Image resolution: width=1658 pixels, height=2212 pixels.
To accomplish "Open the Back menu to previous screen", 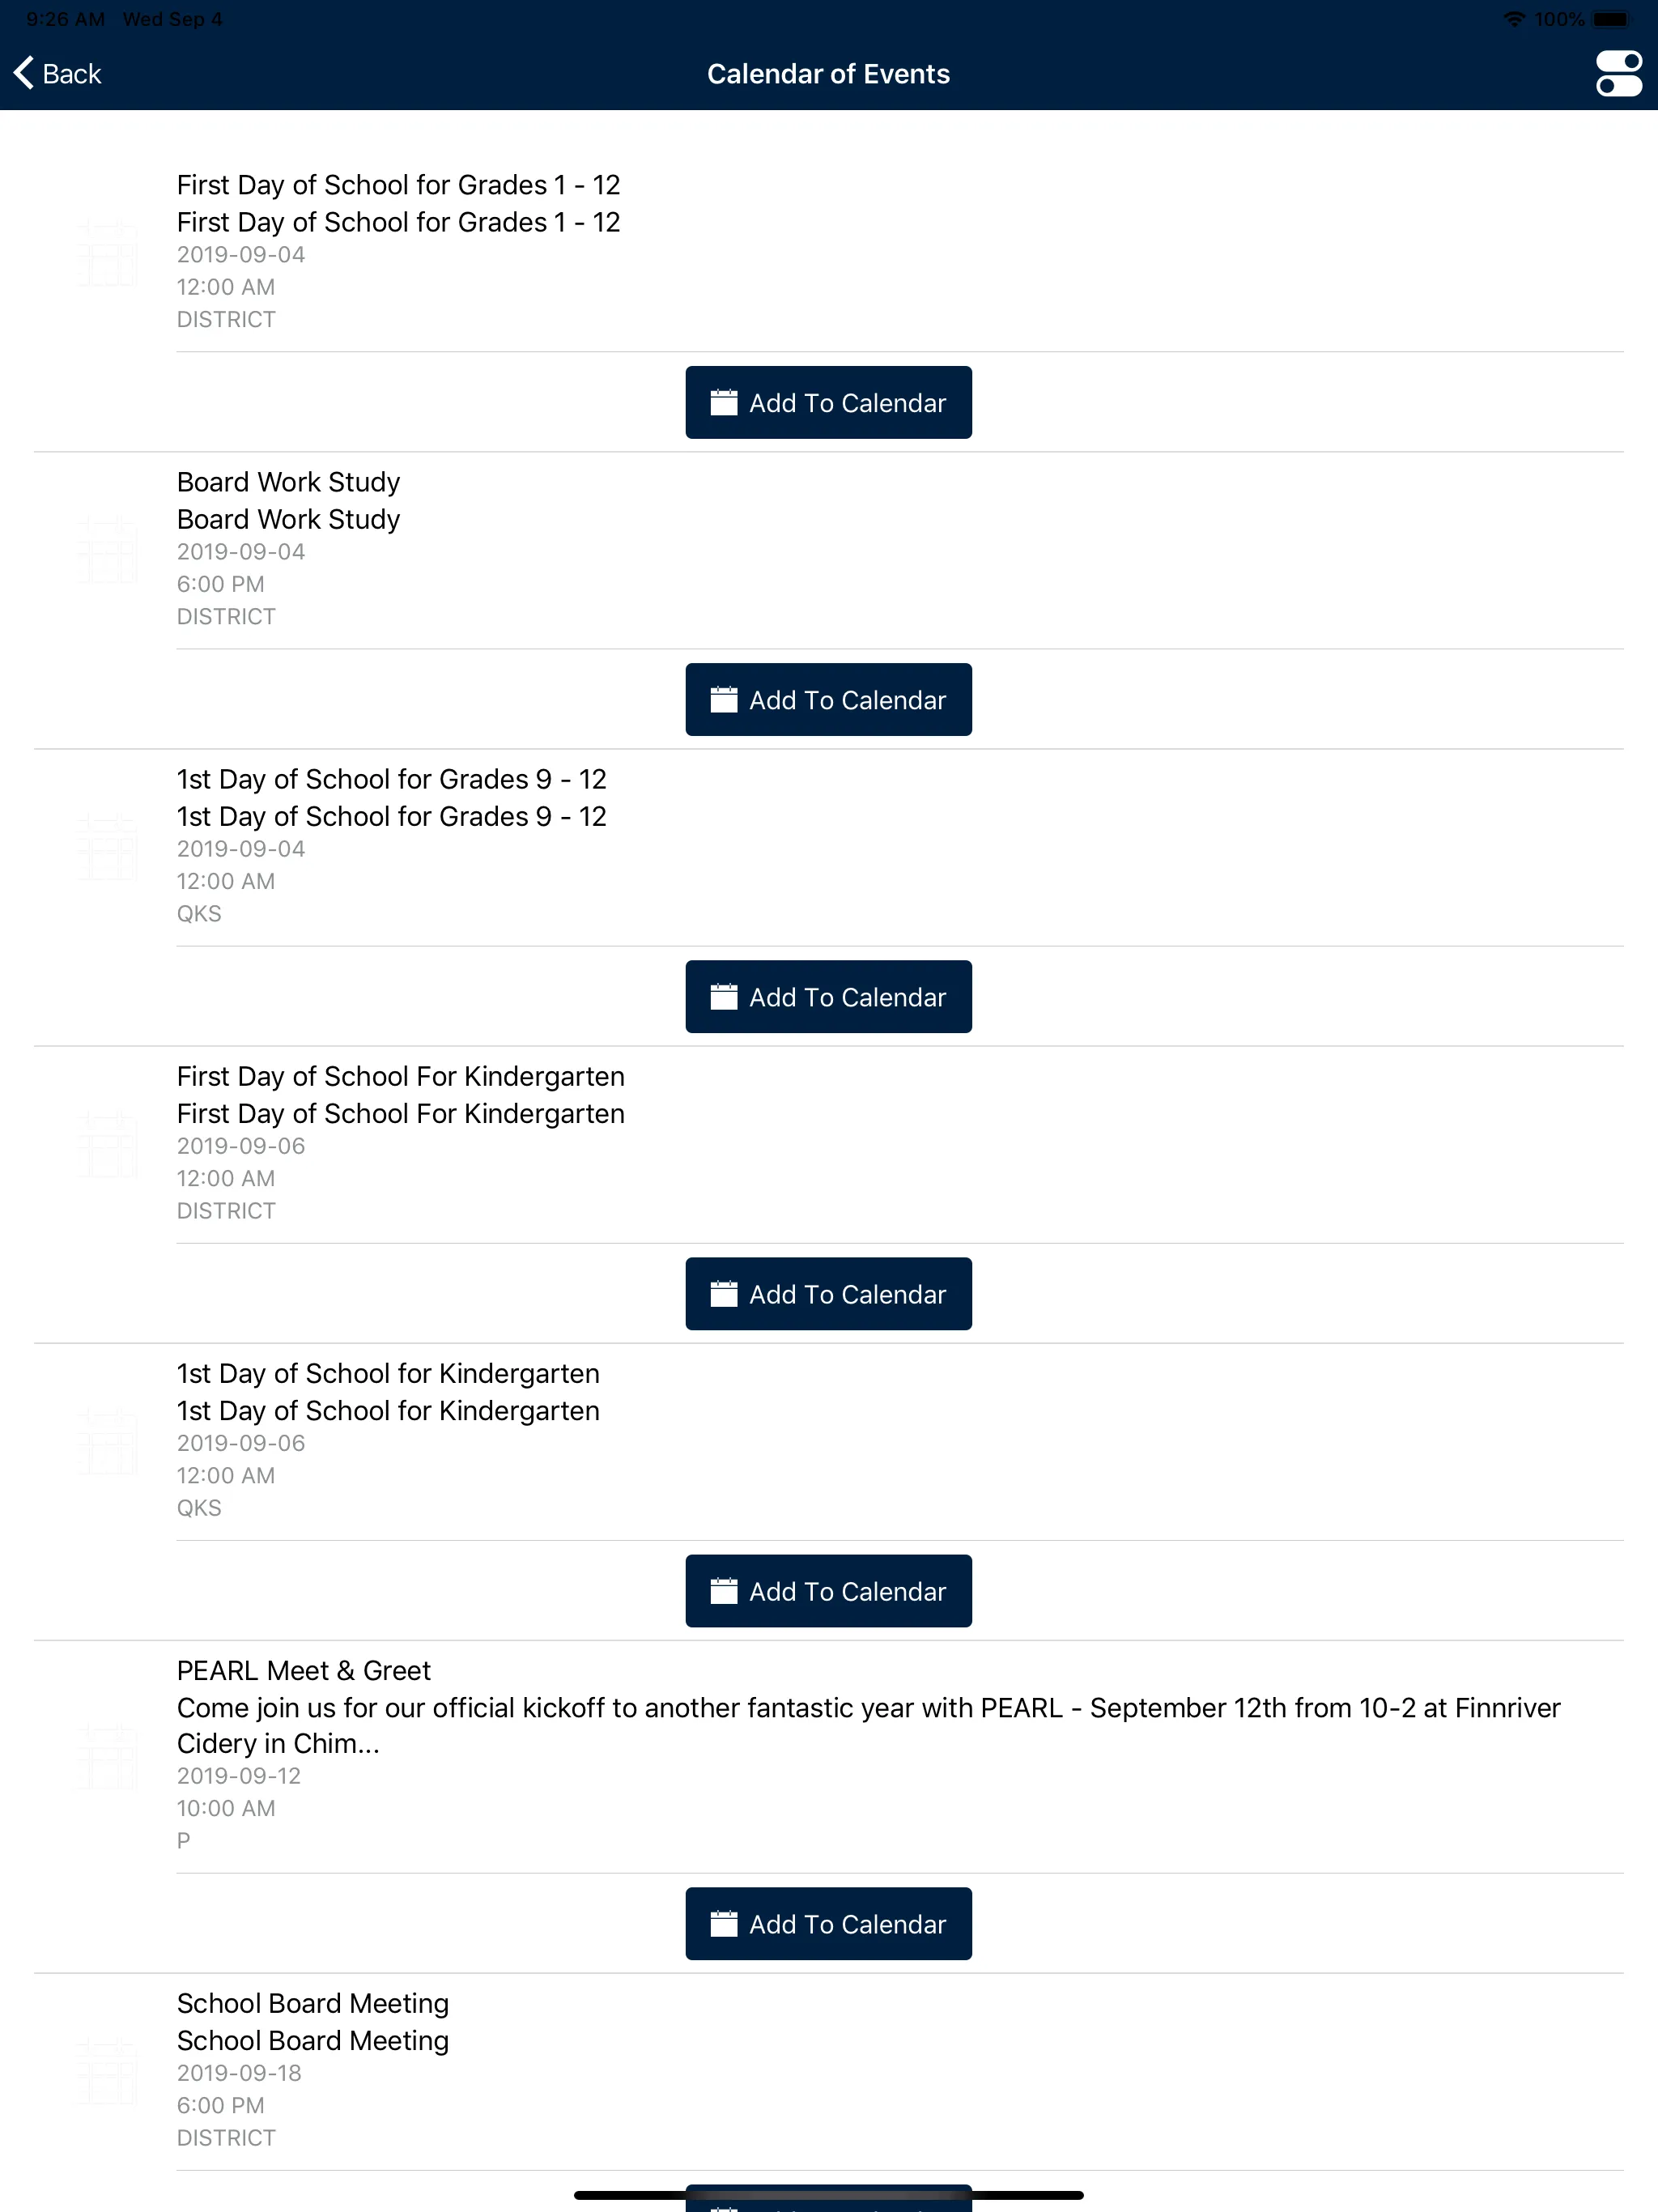I will (x=59, y=71).
